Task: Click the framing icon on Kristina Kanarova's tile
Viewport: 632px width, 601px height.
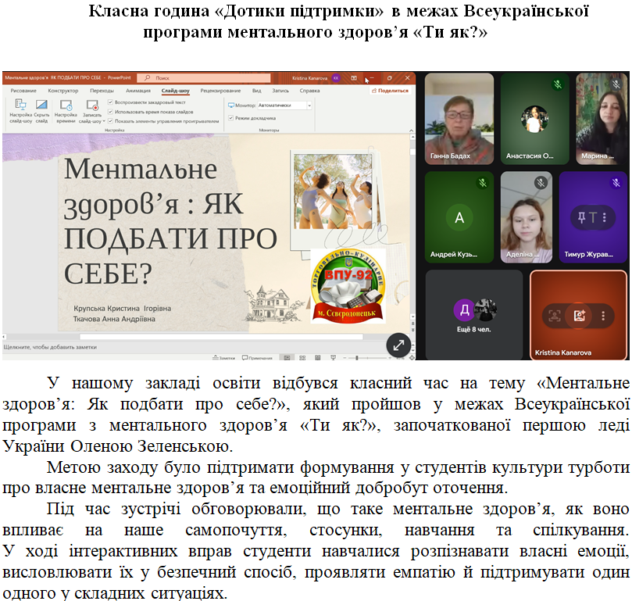Action: 554,316
